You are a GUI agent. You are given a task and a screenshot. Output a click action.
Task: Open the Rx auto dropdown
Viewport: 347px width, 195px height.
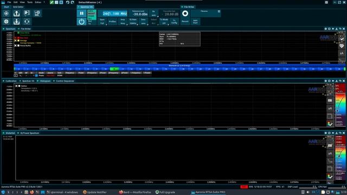pyautogui.click(x=154, y=14)
